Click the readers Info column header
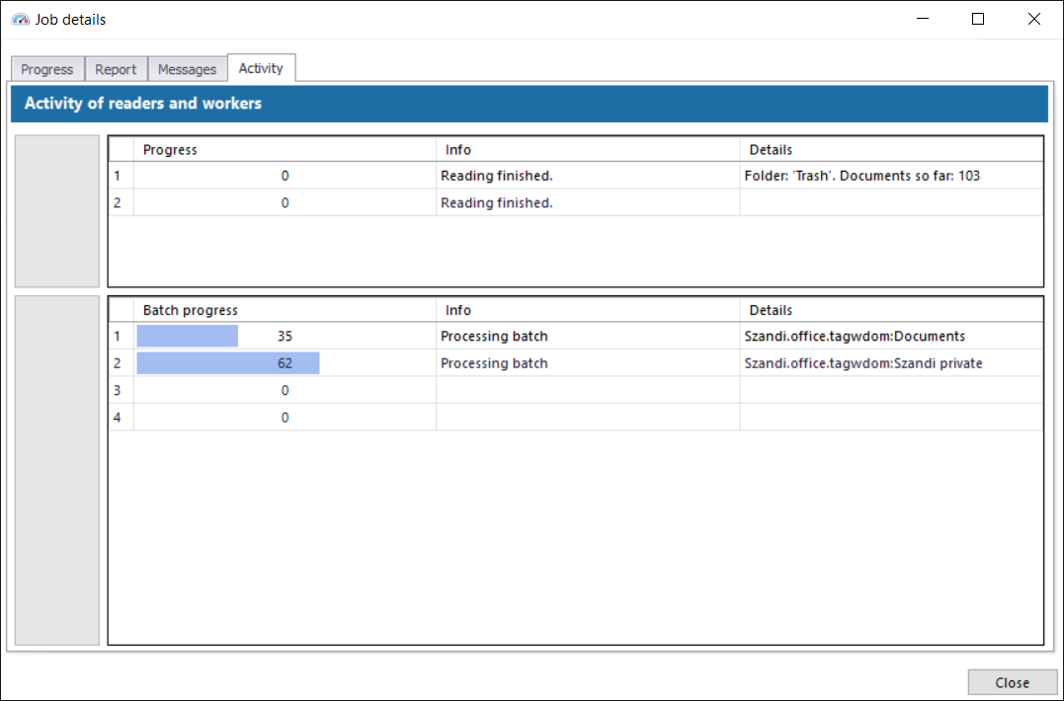Image resolution: width=1064 pixels, height=701 pixels. pyautogui.click(x=587, y=150)
